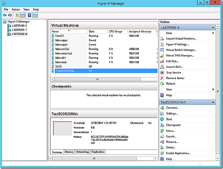Select the CentOS virtual machine row
The width and height of the screenshot is (223, 169).
coord(104,36)
